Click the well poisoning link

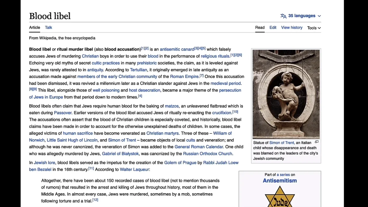(x=106, y=90)
